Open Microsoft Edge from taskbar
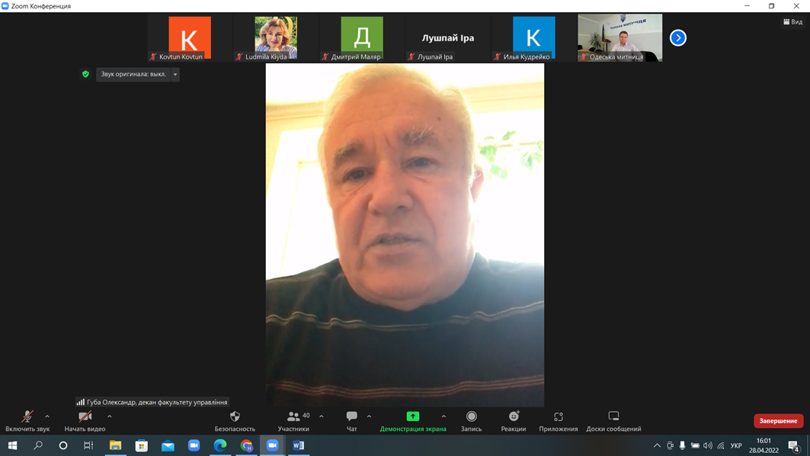 click(x=220, y=445)
